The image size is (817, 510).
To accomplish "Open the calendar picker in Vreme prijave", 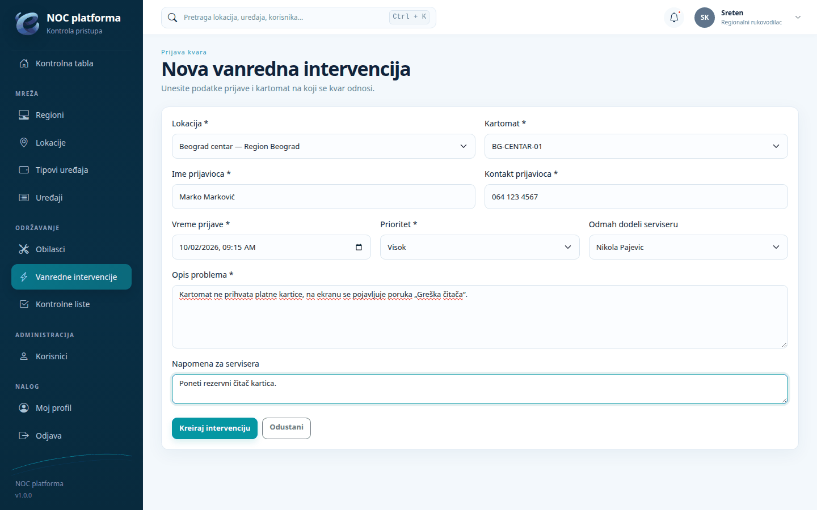I will tap(359, 247).
